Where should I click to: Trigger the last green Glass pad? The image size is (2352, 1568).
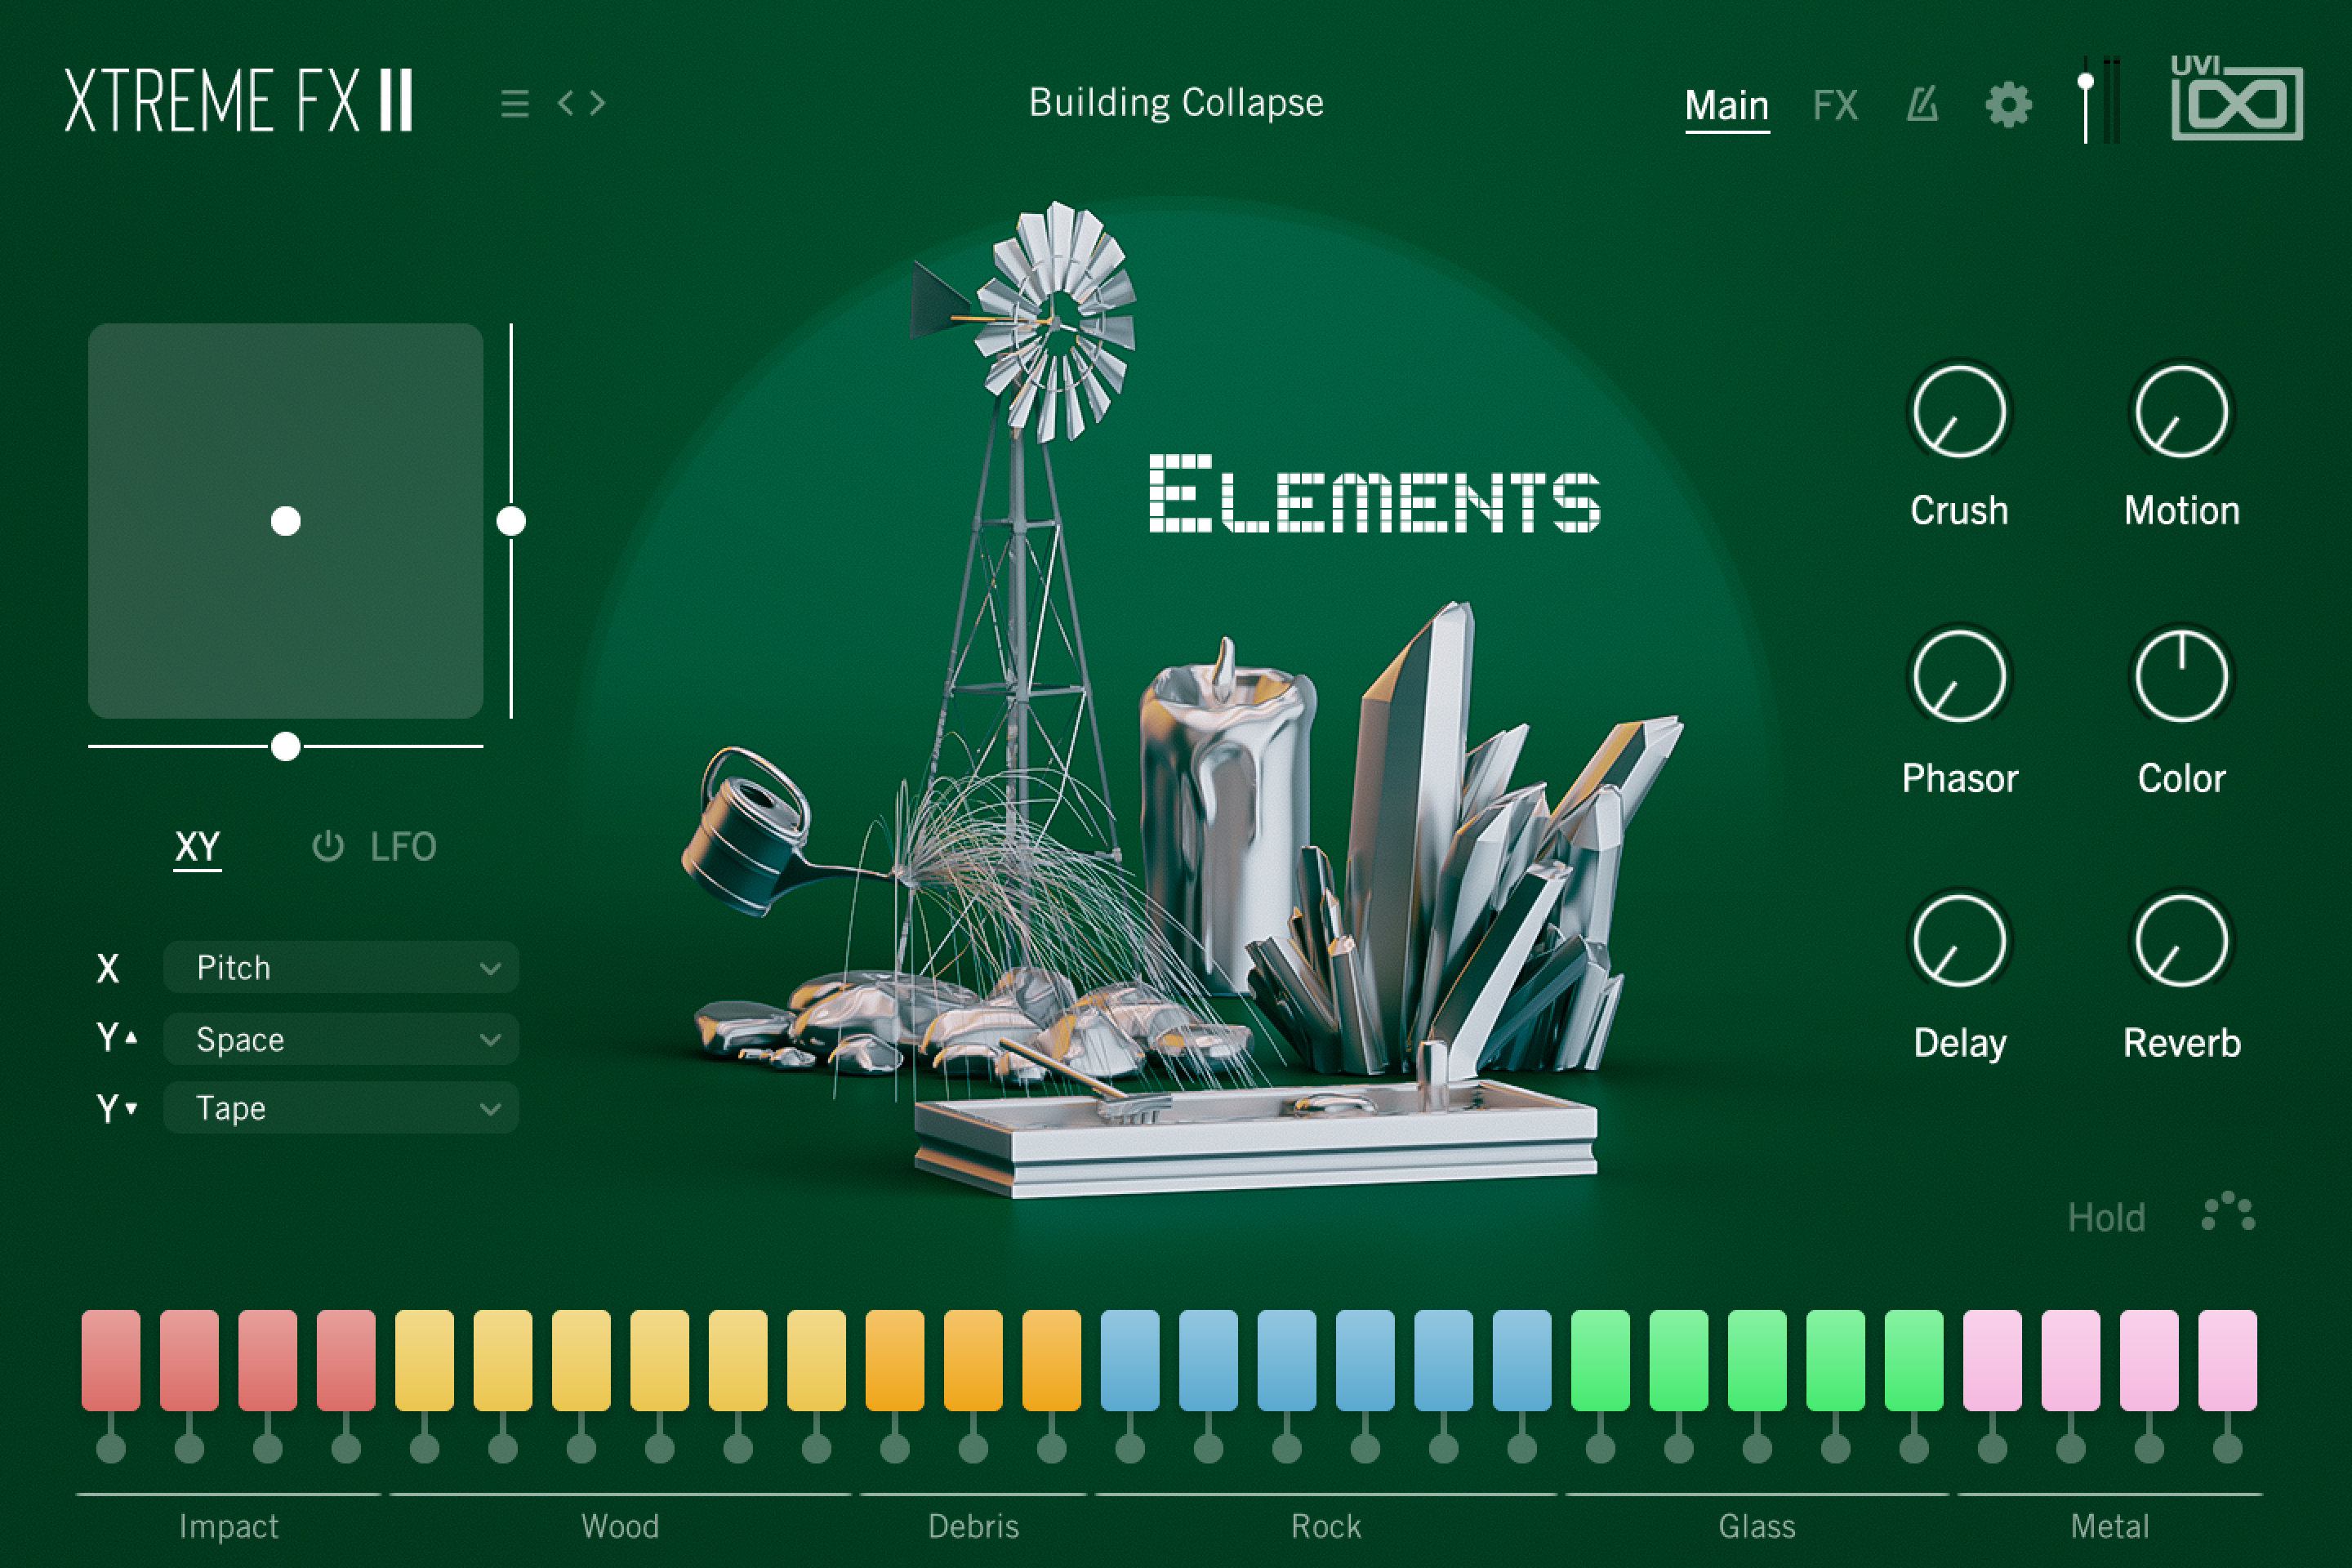tap(1914, 1360)
